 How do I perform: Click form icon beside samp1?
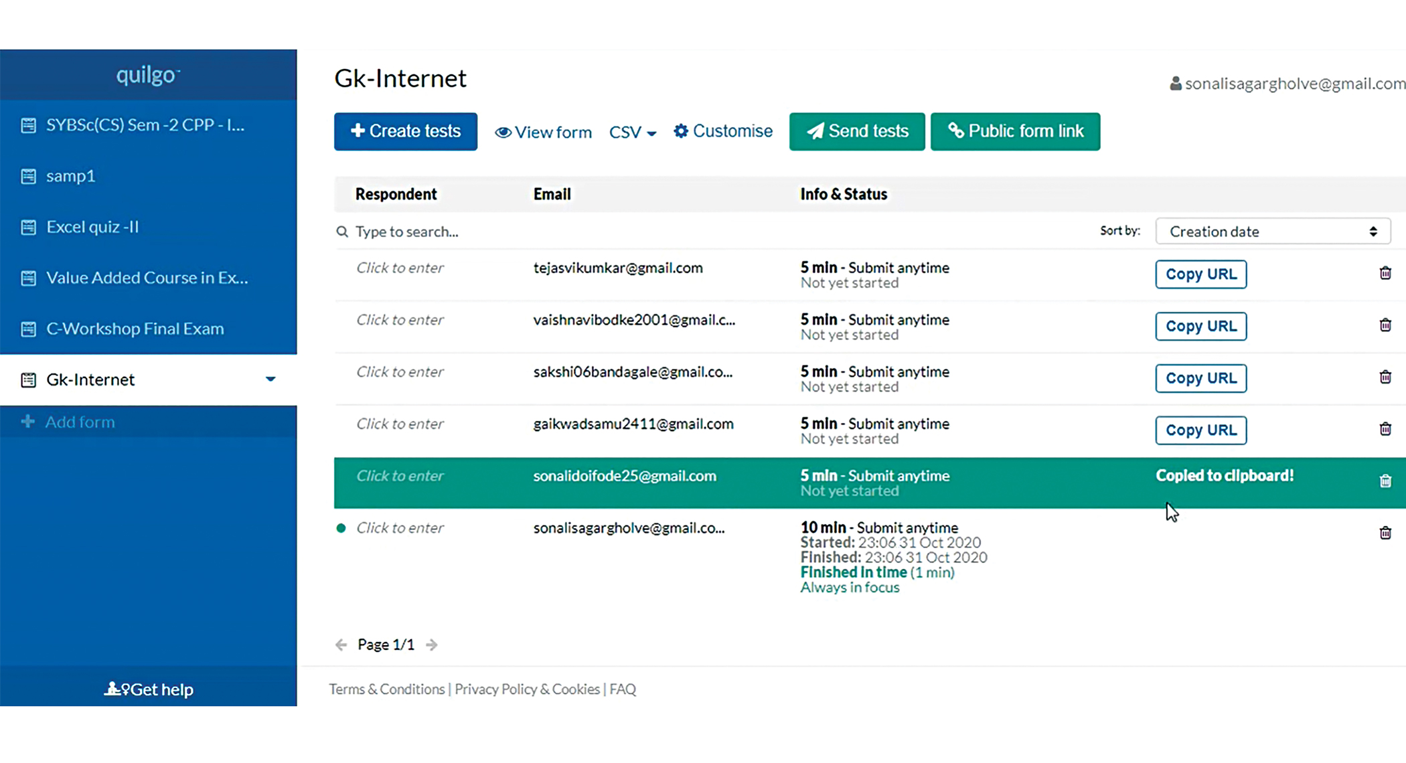29,176
